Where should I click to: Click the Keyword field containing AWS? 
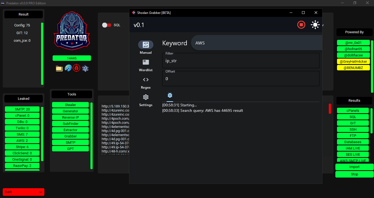[256, 43]
